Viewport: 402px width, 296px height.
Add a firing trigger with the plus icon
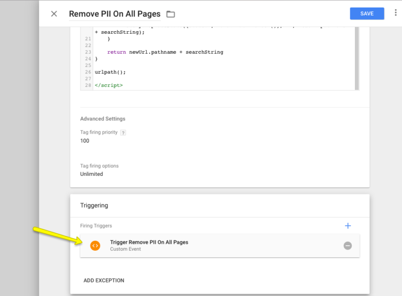[x=348, y=226]
